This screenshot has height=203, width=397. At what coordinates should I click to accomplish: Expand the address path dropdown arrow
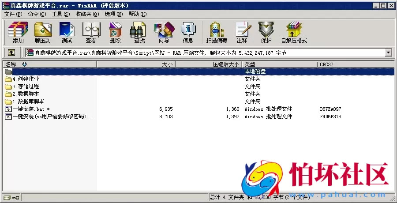(388, 53)
